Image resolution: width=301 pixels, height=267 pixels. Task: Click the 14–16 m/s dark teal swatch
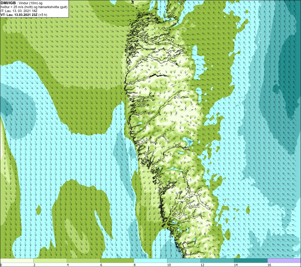251,261
